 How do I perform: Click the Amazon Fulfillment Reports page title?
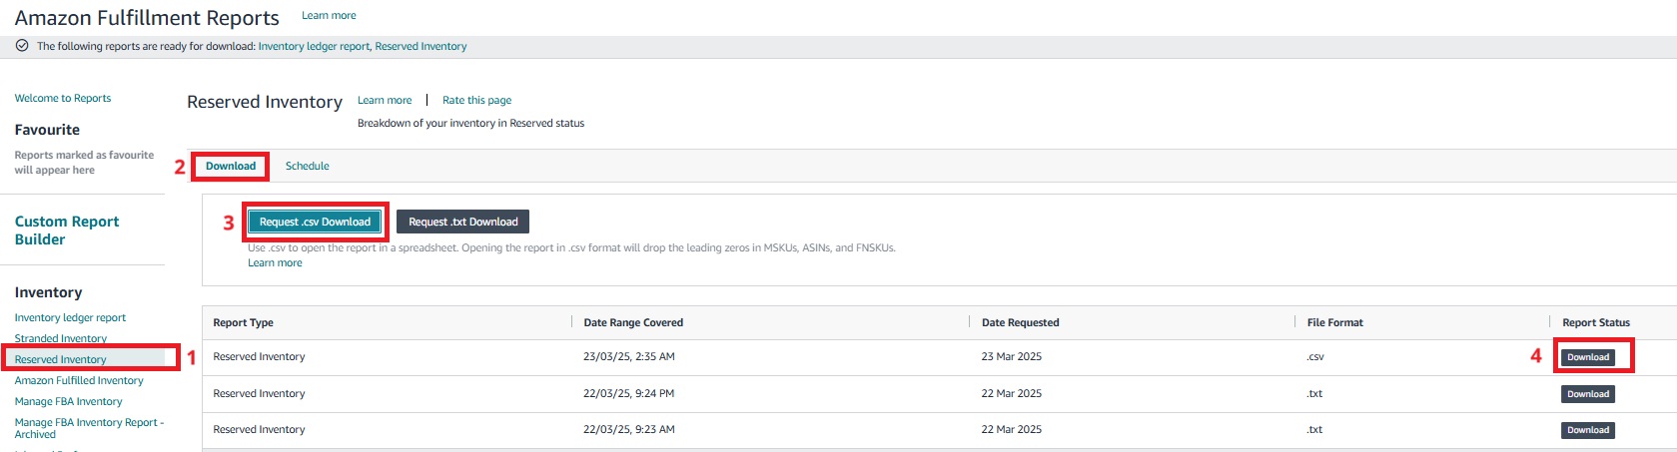[147, 18]
